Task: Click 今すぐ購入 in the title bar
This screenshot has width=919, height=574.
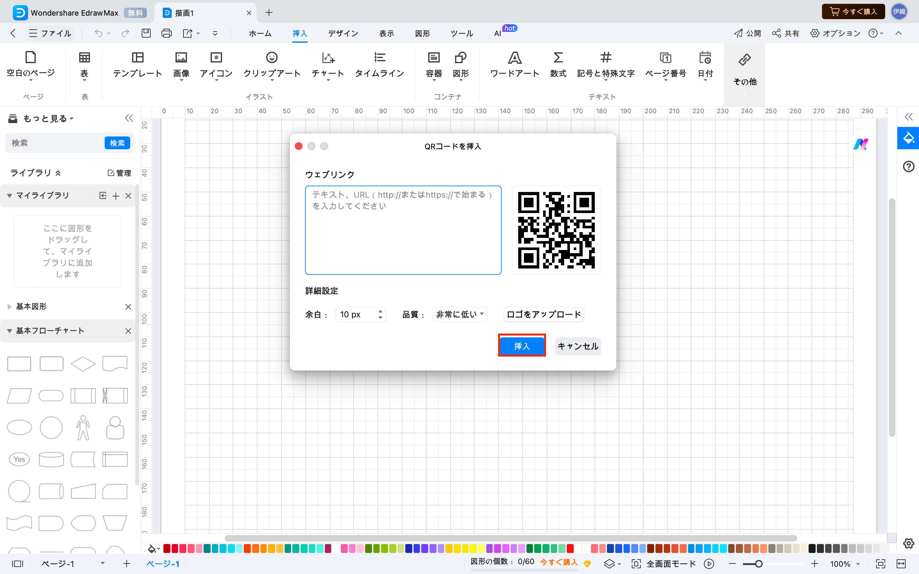Action: [854, 12]
